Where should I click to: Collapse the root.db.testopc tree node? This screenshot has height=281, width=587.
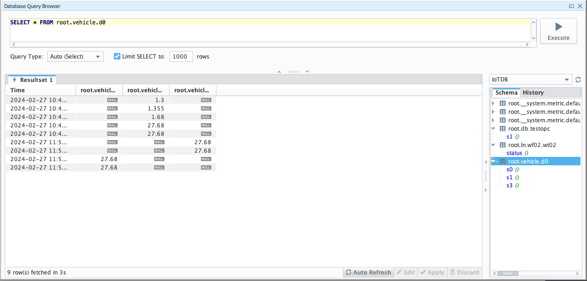point(493,129)
